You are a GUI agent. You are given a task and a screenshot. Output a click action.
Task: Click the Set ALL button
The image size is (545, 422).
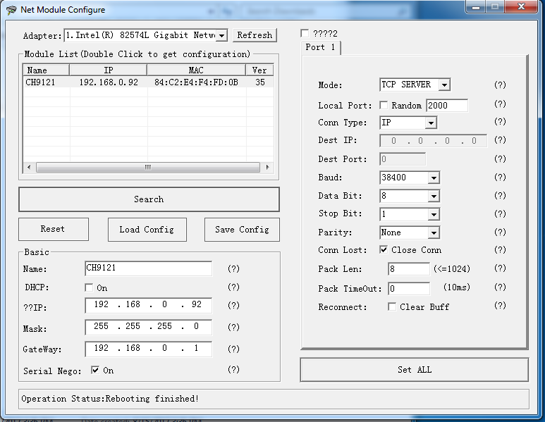415,370
